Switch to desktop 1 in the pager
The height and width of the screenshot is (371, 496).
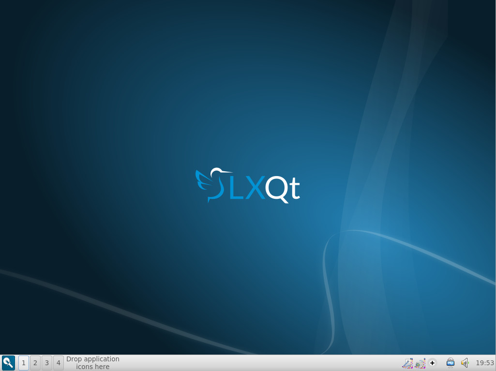(24, 363)
